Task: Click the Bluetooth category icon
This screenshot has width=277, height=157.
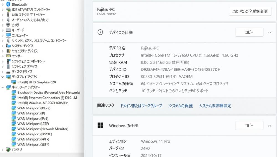Action: [8, 4]
